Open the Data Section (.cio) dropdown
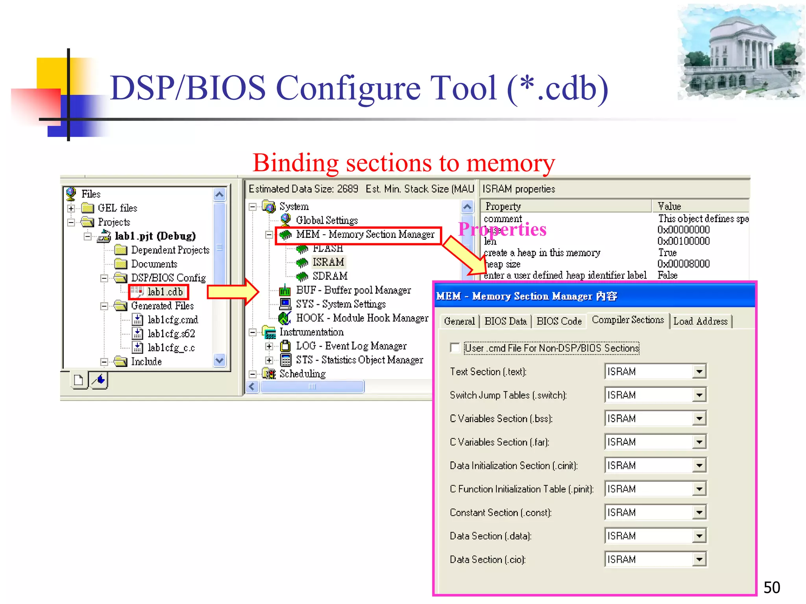 (x=699, y=559)
